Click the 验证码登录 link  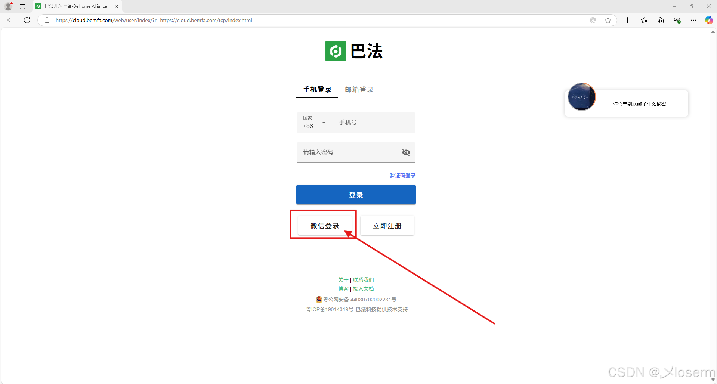coord(402,176)
